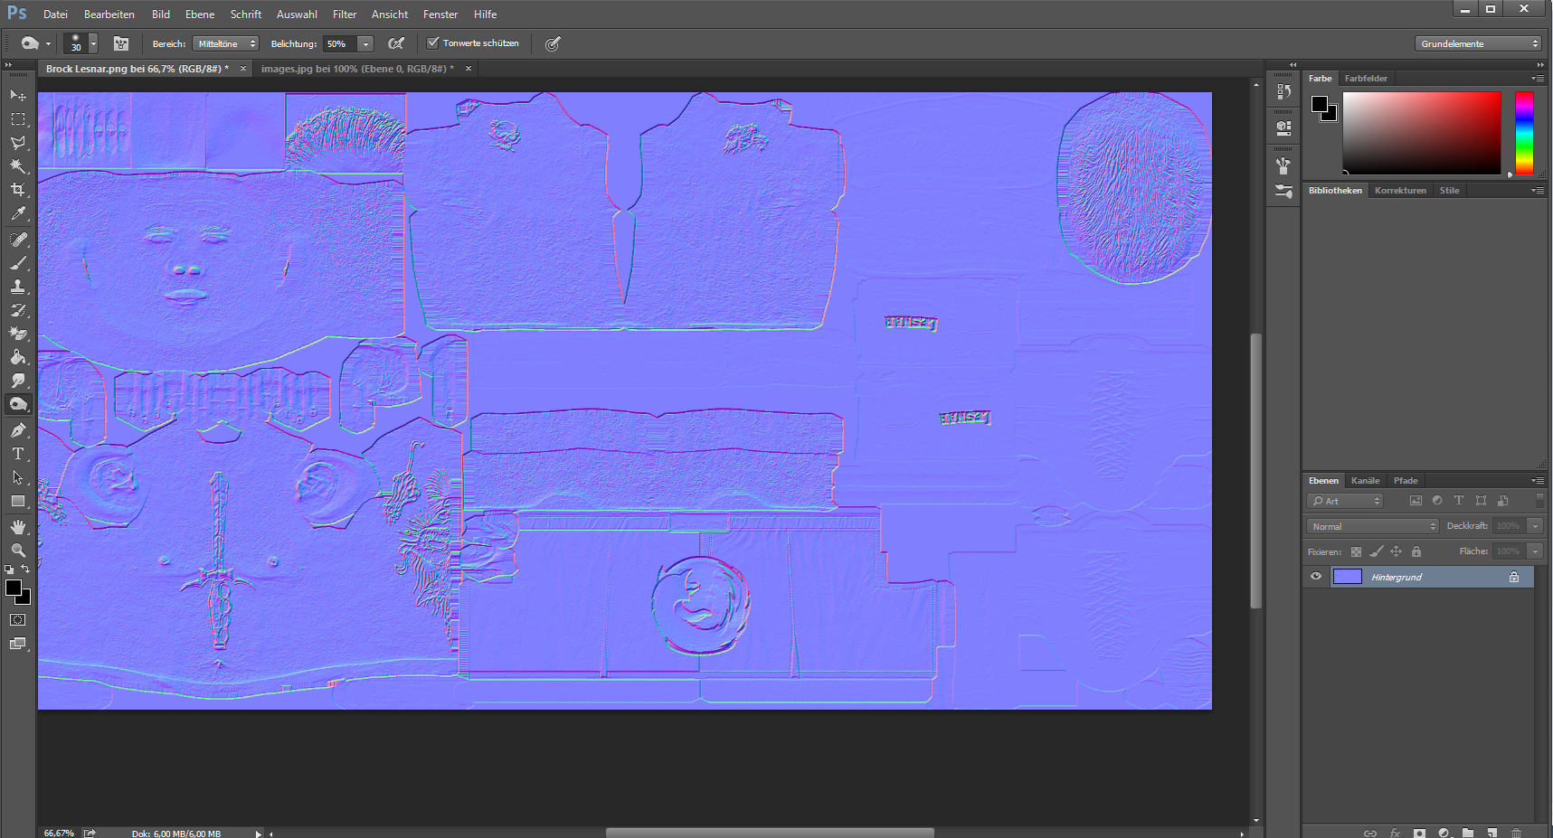Toggle shape layer filter

pyautogui.click(x=1481, y=501)
